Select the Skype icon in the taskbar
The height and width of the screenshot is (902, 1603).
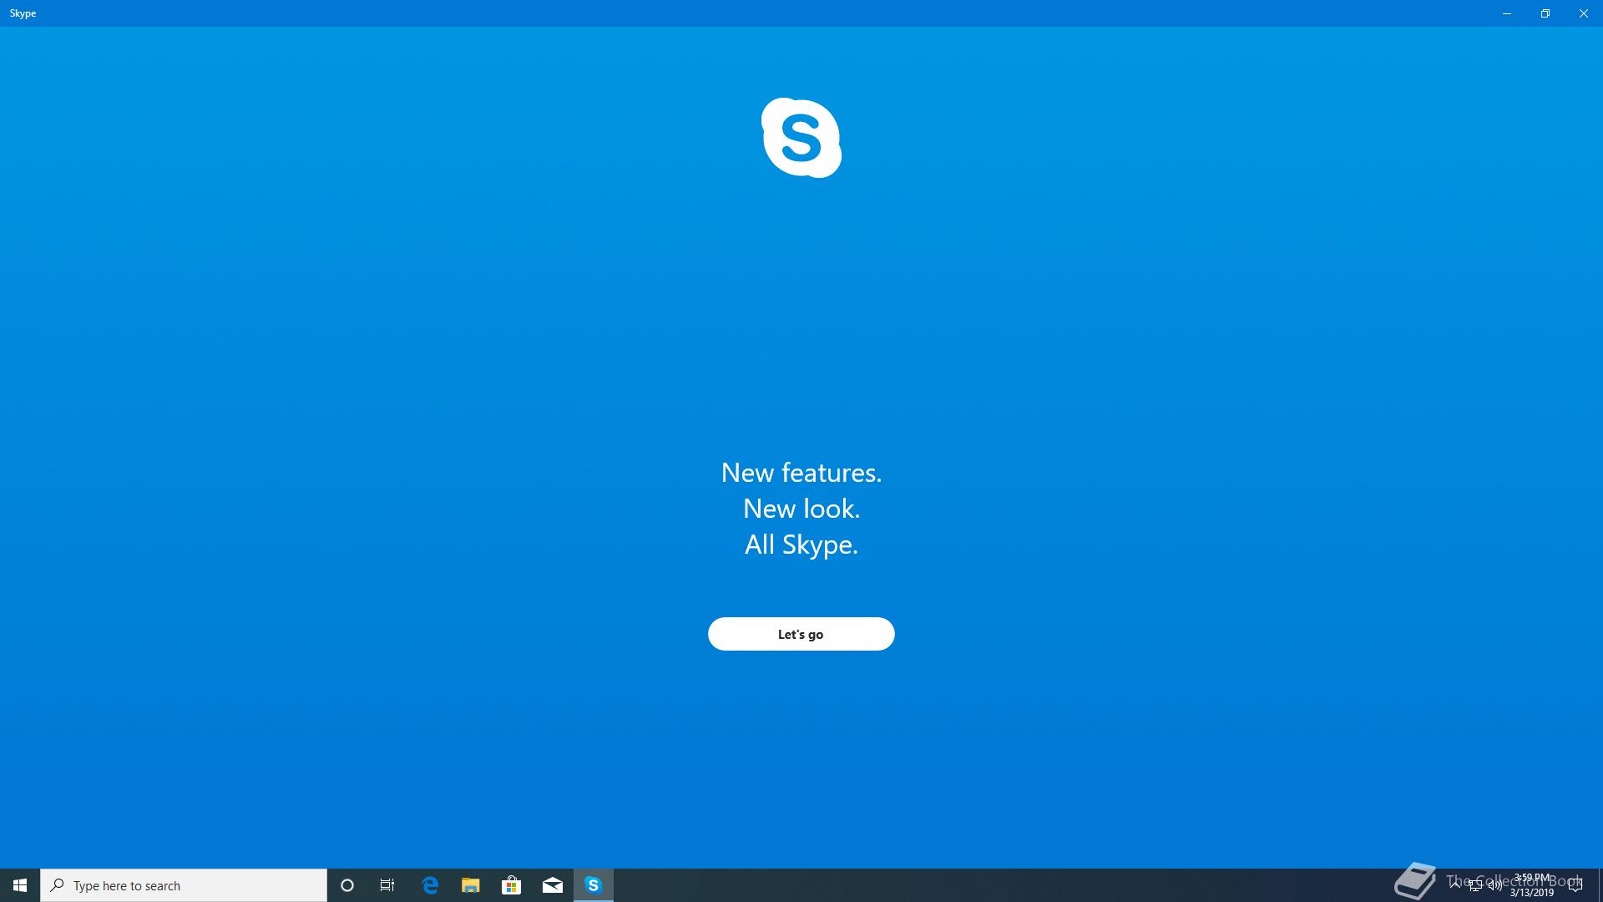click(x=594, y=885)
